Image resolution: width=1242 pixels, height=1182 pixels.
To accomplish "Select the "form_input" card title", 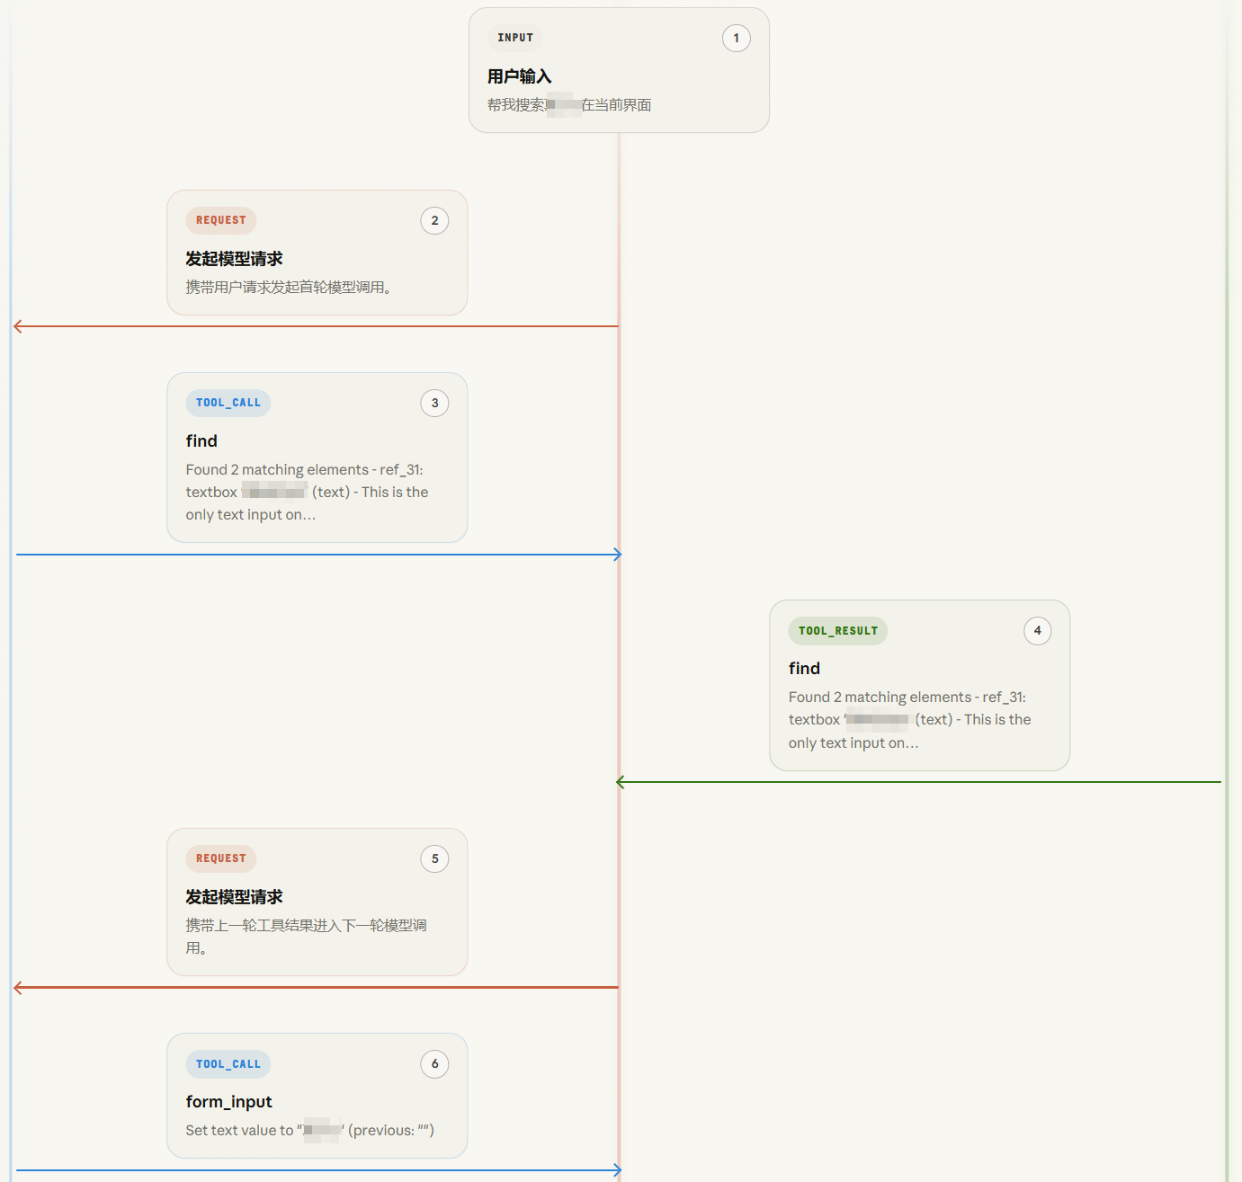I will (x=228, y=1102).
